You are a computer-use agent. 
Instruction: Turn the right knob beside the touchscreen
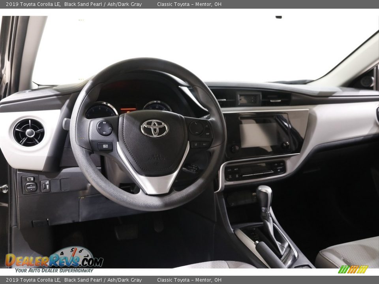(285, 145)
